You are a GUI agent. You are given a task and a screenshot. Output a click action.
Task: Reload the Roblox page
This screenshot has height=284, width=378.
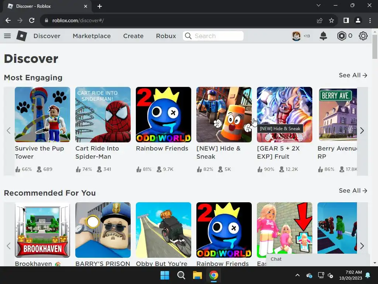coord(32,21)
